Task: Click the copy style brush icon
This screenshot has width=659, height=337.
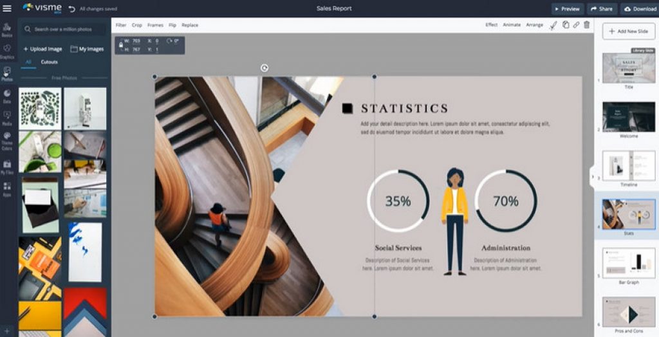Action: click(553, 25)
